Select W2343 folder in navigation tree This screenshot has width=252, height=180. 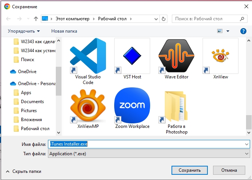[34, 42]
